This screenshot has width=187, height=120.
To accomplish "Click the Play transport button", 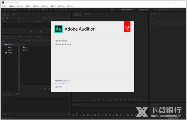I will pyautogui.click(x=99, y=99).
